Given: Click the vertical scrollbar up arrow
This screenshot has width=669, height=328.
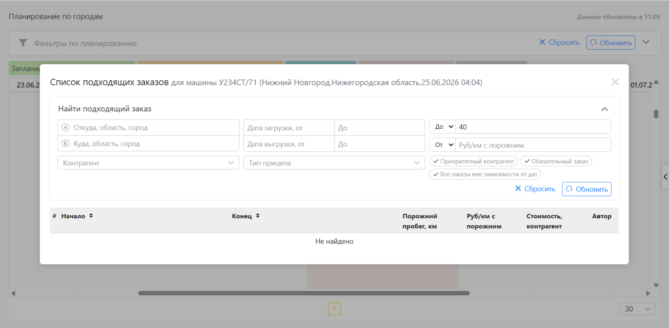Looking at the screenshot, I should [x=656, y=82].
